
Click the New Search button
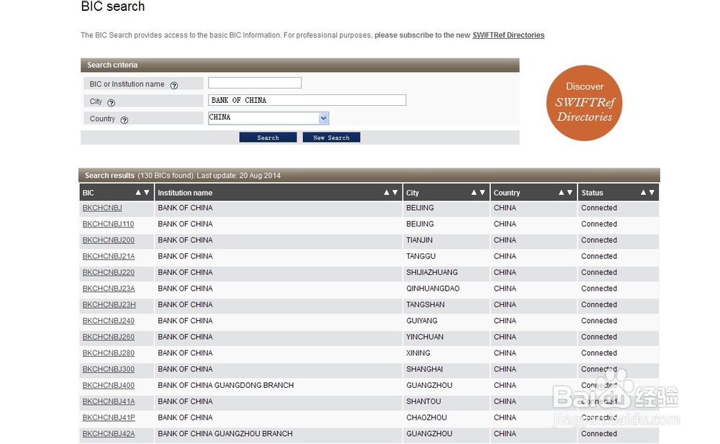331,137
